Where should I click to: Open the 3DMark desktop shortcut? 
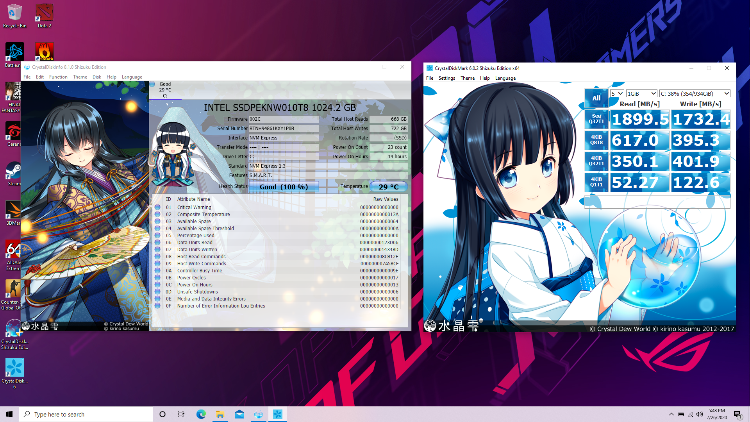[13, 213]
